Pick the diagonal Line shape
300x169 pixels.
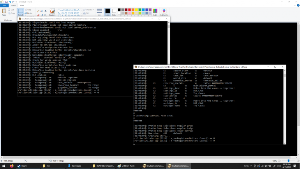pyautogui.click(x=59, y=10)
